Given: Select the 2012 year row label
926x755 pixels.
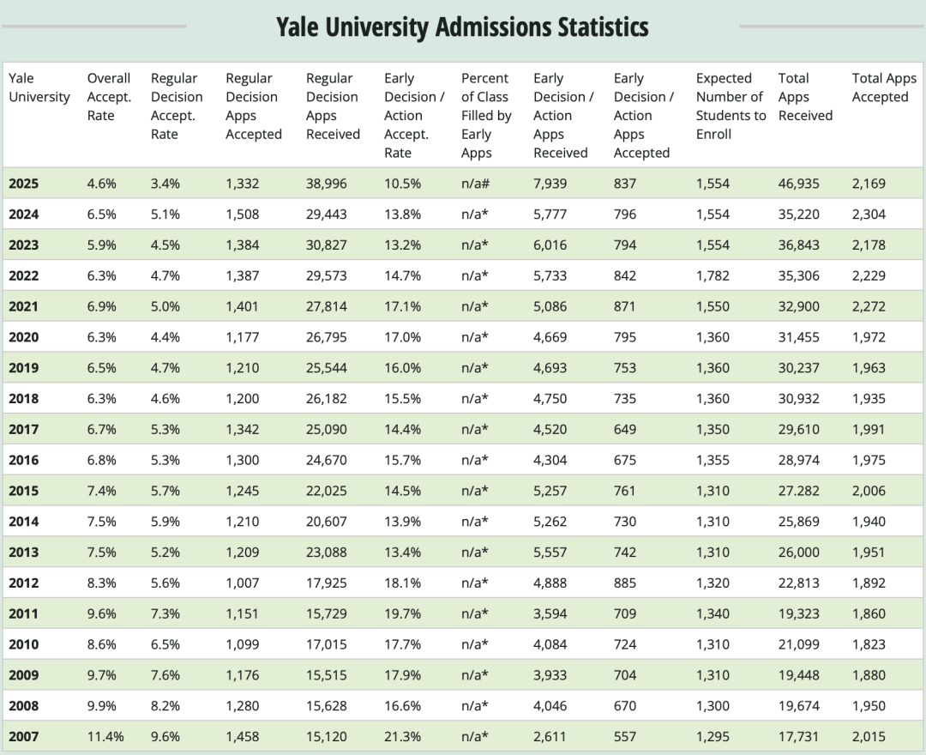Looking at the screenshot, I should 23,583.
